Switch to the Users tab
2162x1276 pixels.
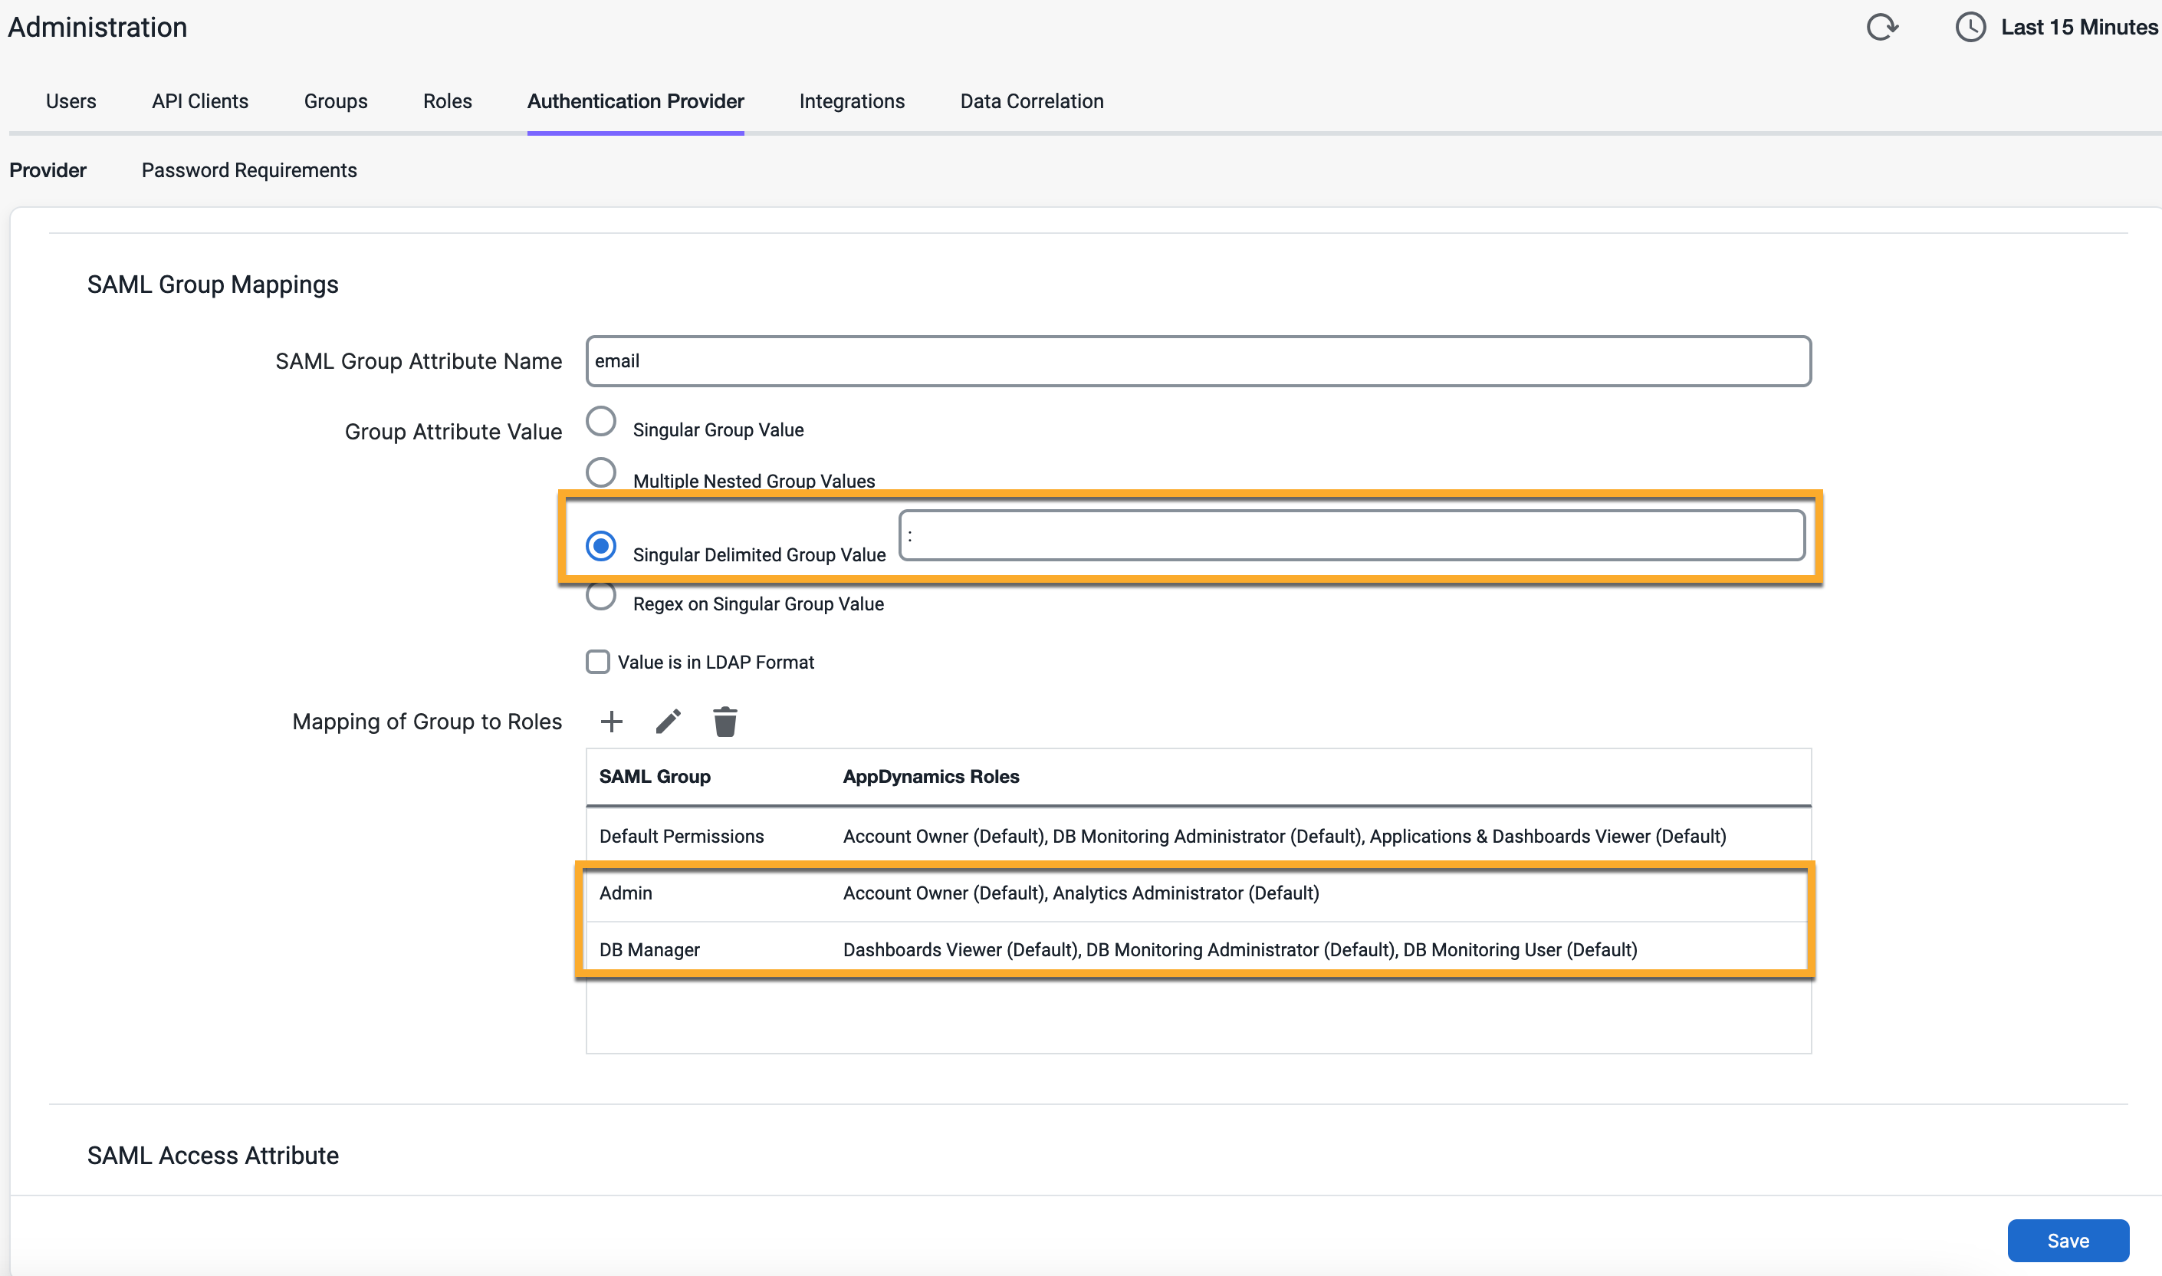pyautogui.click(x=71, y=101)
